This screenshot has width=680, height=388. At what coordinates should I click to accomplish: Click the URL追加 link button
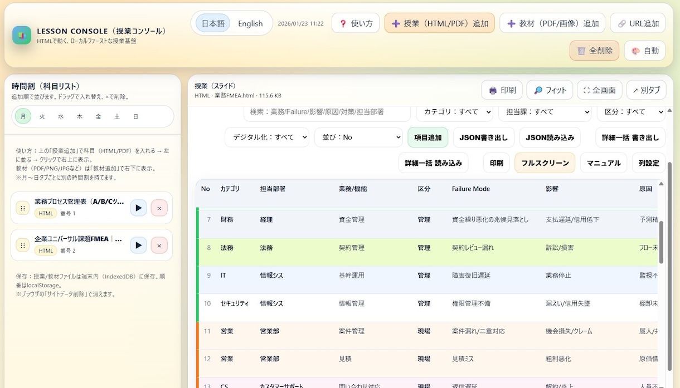click(x=638, y=23)
